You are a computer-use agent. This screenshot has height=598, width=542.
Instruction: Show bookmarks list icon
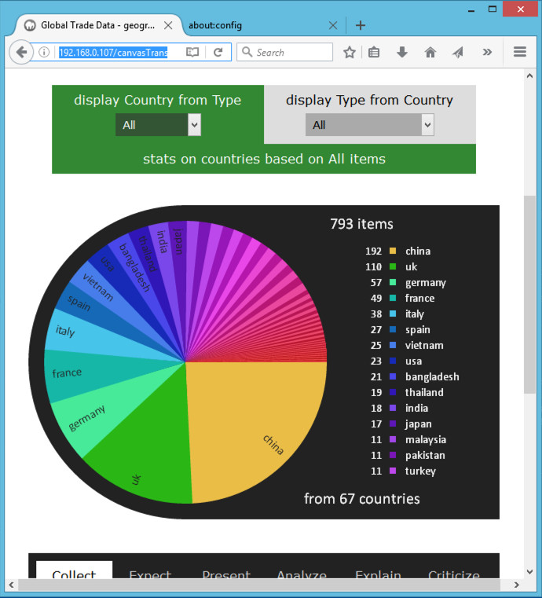pos(374,52)
